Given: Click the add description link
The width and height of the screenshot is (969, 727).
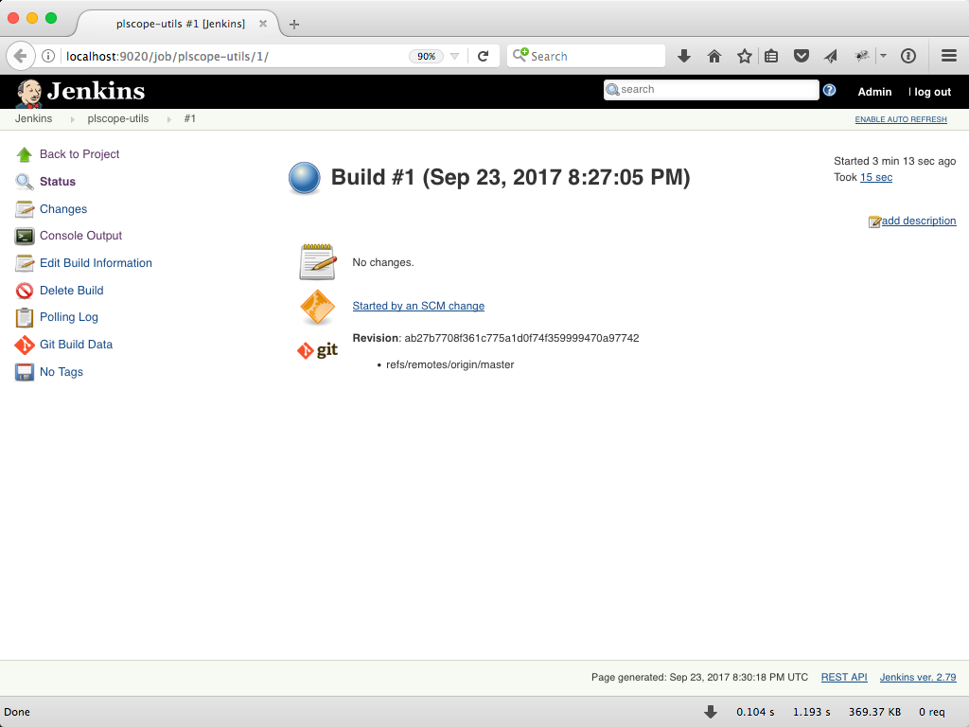Looking at the screenshot, I should tap(919, 222).
